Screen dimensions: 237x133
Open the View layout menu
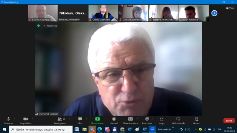[230, 8]
